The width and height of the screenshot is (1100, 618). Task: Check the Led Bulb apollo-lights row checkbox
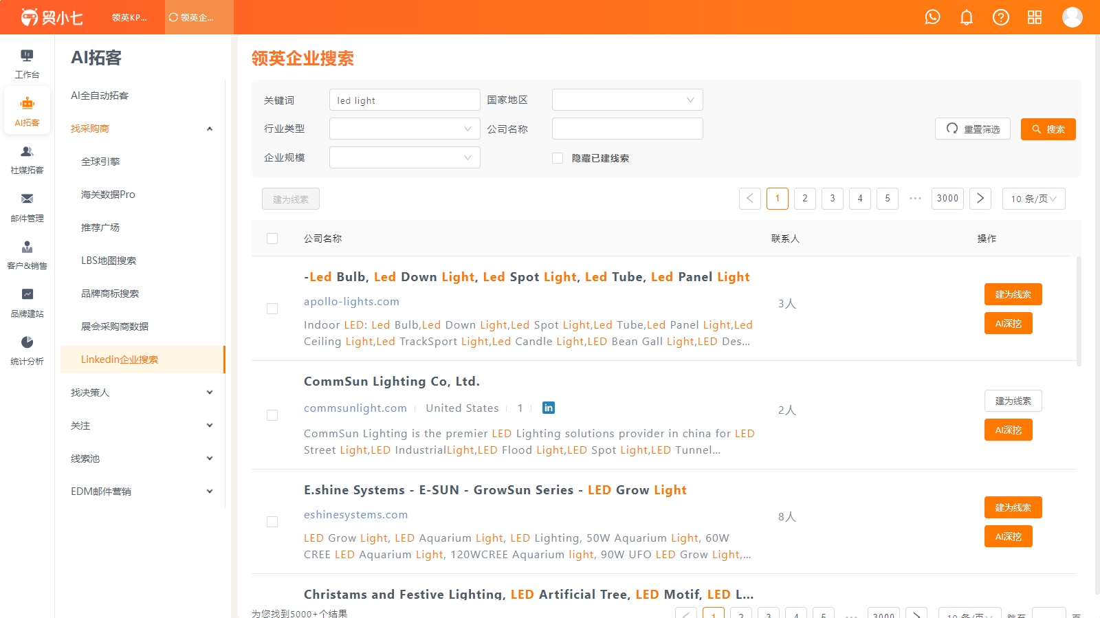tap(272, 309)
